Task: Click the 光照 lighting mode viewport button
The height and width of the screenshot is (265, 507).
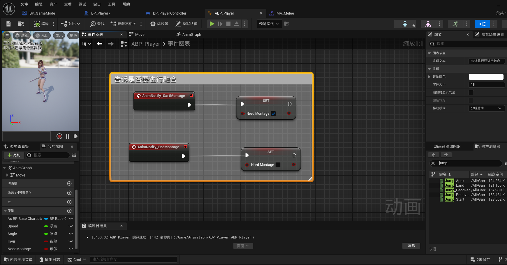Action: point(42,36)
